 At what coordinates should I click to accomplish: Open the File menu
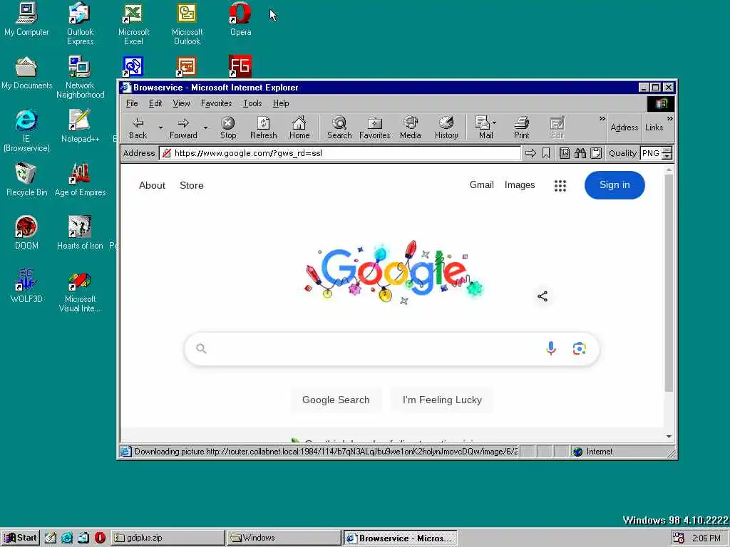point(132,103)
